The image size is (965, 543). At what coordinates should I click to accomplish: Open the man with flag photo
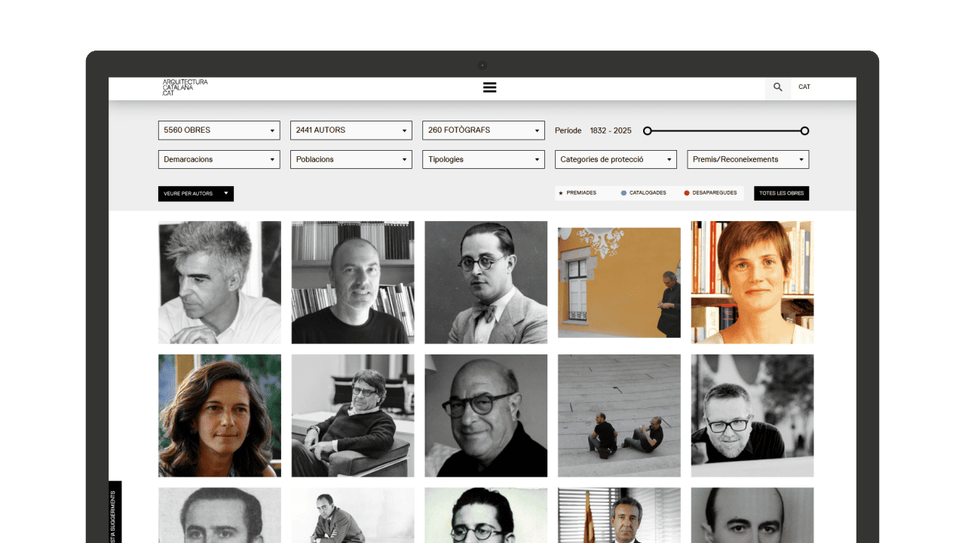(619, 515)
